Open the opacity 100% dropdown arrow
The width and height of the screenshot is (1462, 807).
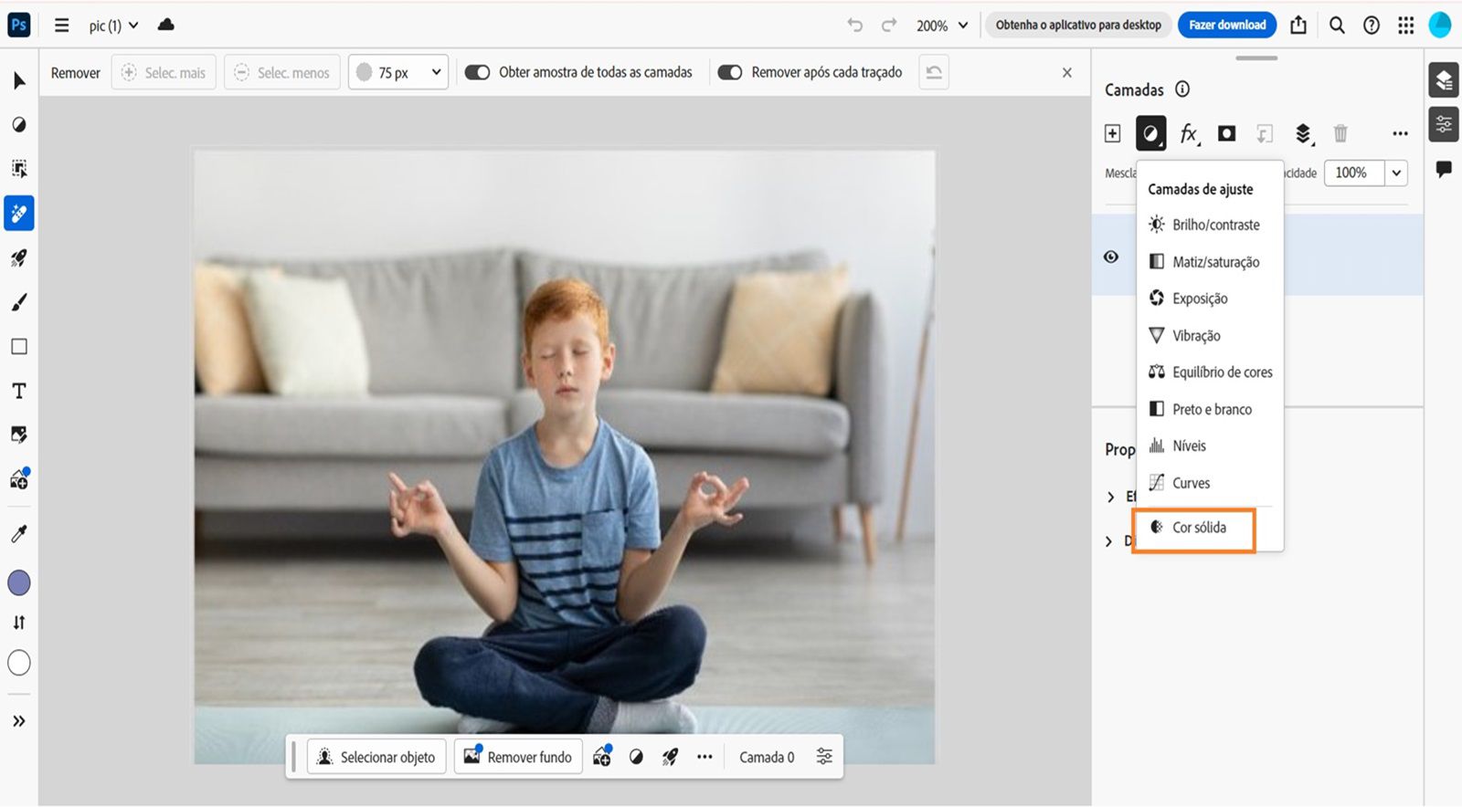click(1396, 173)
